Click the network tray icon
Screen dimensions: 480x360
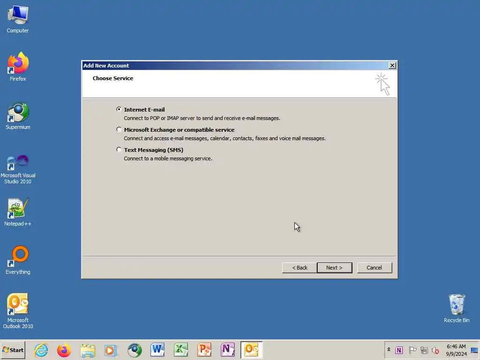[x=424, y=350]
